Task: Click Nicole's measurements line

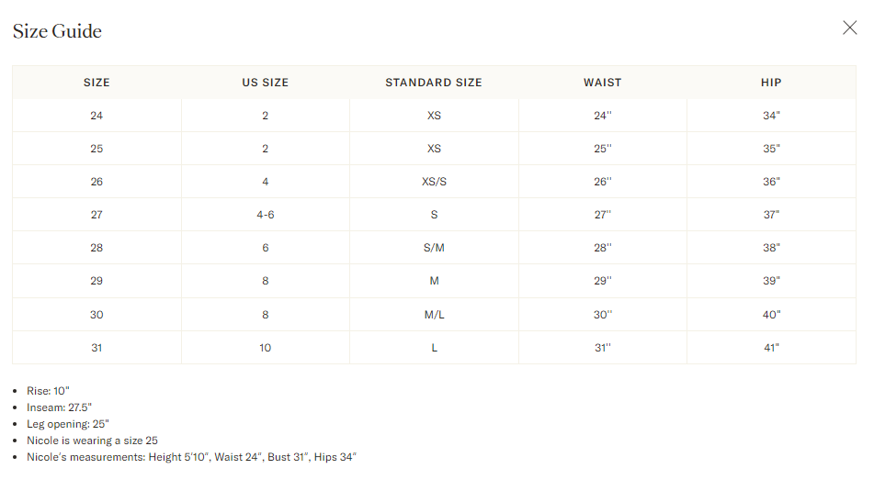Action: tap(192, 457)
